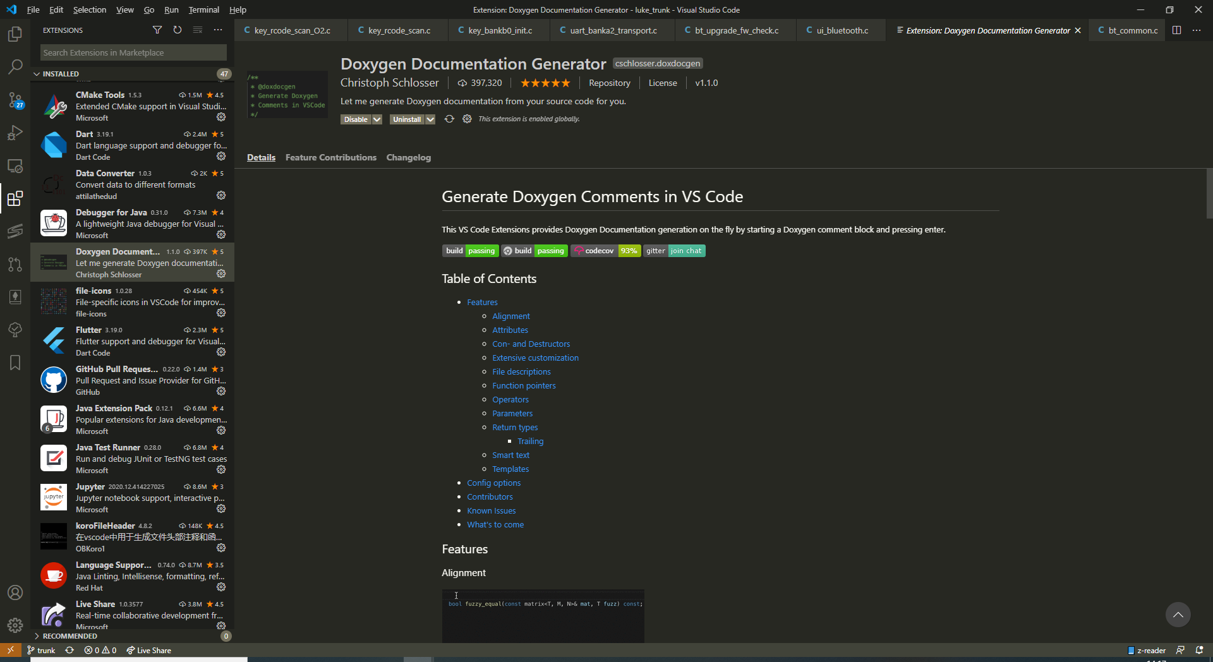Open the Feature Contributions tab

pos(330,157)
